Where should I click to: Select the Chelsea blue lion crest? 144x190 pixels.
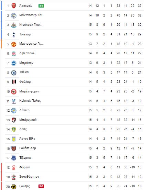pos(14,73)
